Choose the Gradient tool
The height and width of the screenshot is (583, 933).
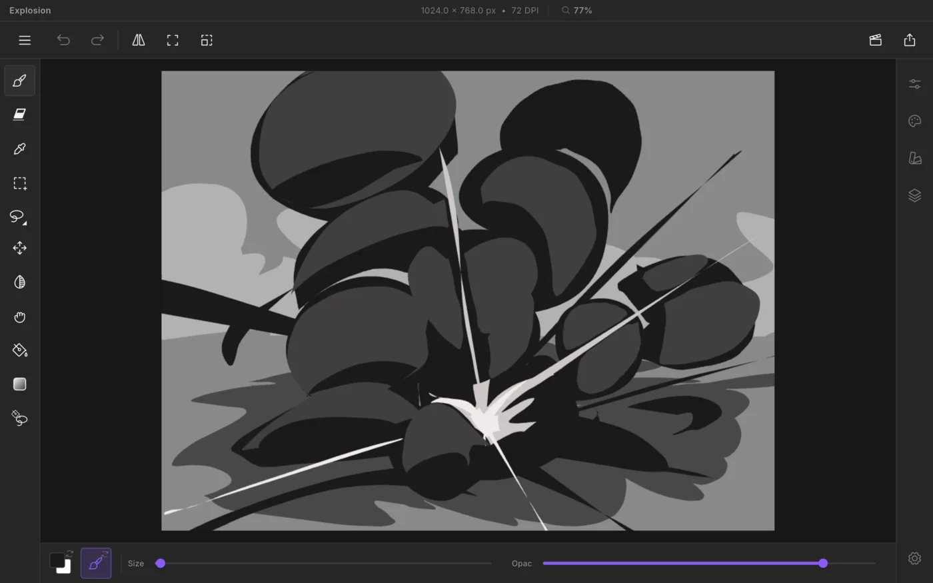tap(20, 384)
